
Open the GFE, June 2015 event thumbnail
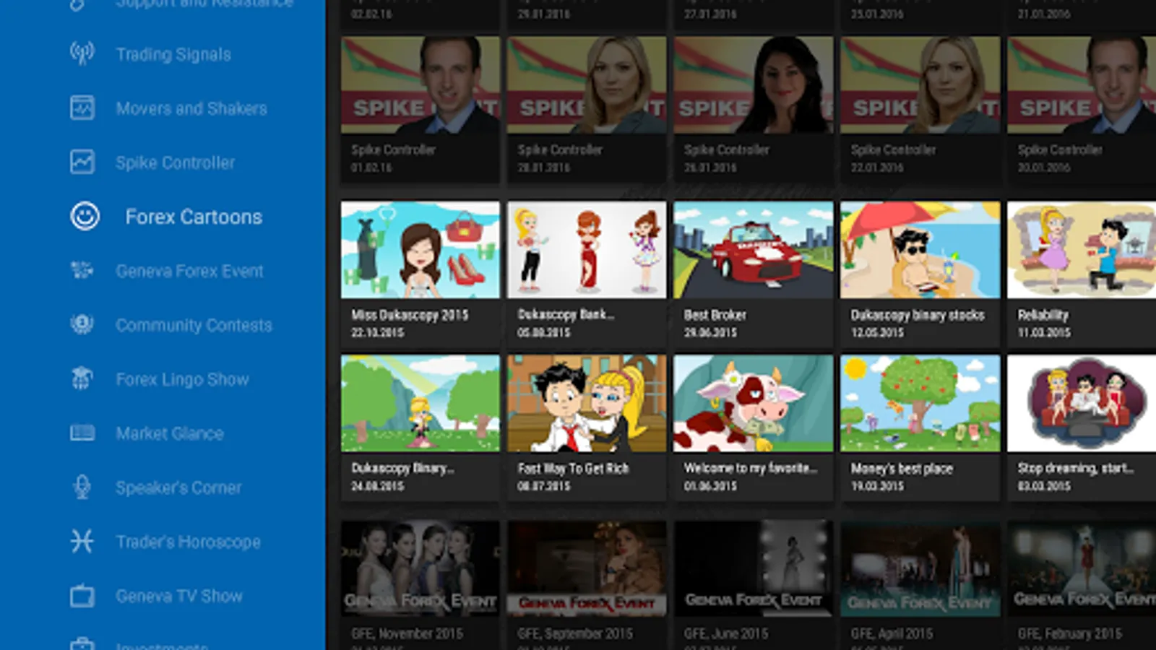click(x=753, y=569)
